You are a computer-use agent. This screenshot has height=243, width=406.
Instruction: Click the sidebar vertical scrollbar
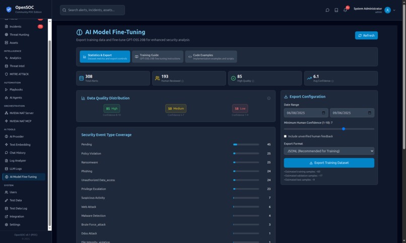(x=50, y=133)
